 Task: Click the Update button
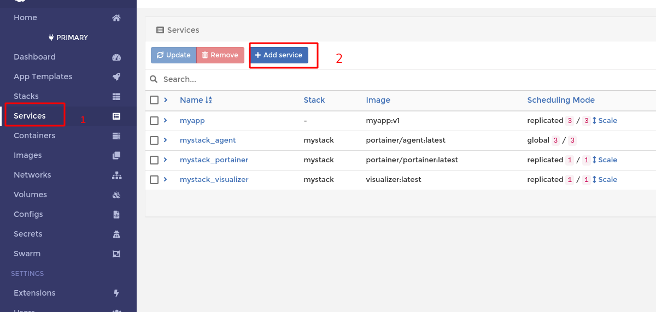(x=173, y=55)
